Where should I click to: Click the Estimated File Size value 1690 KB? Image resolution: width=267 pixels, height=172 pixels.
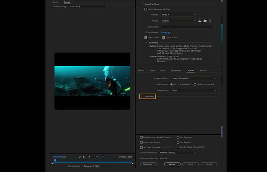(x=164, y=159)
